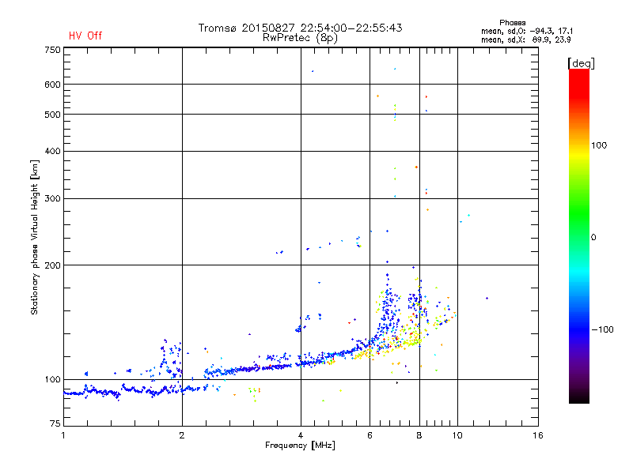Click the '[deg]' colorbar unit label
The height and width of the screenshot is (474, 633).
[x=581, y=63]
